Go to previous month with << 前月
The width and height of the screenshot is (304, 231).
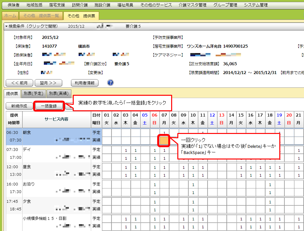(x=19, y=83)
